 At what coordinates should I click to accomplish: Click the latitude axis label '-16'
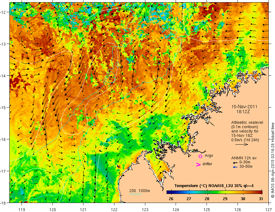3,139
